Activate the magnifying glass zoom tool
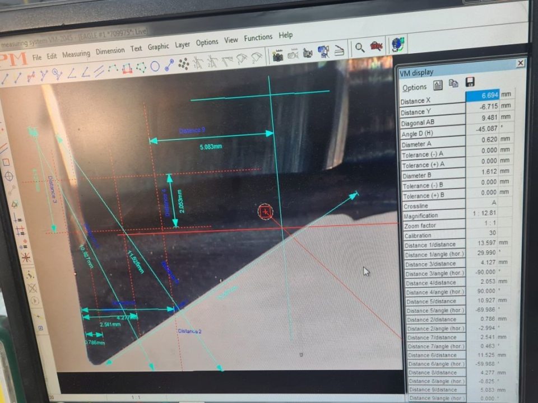The image size is (538, 403). [x=359, y=48]
